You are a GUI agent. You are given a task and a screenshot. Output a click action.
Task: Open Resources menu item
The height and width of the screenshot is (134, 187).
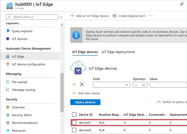[19, 131]
